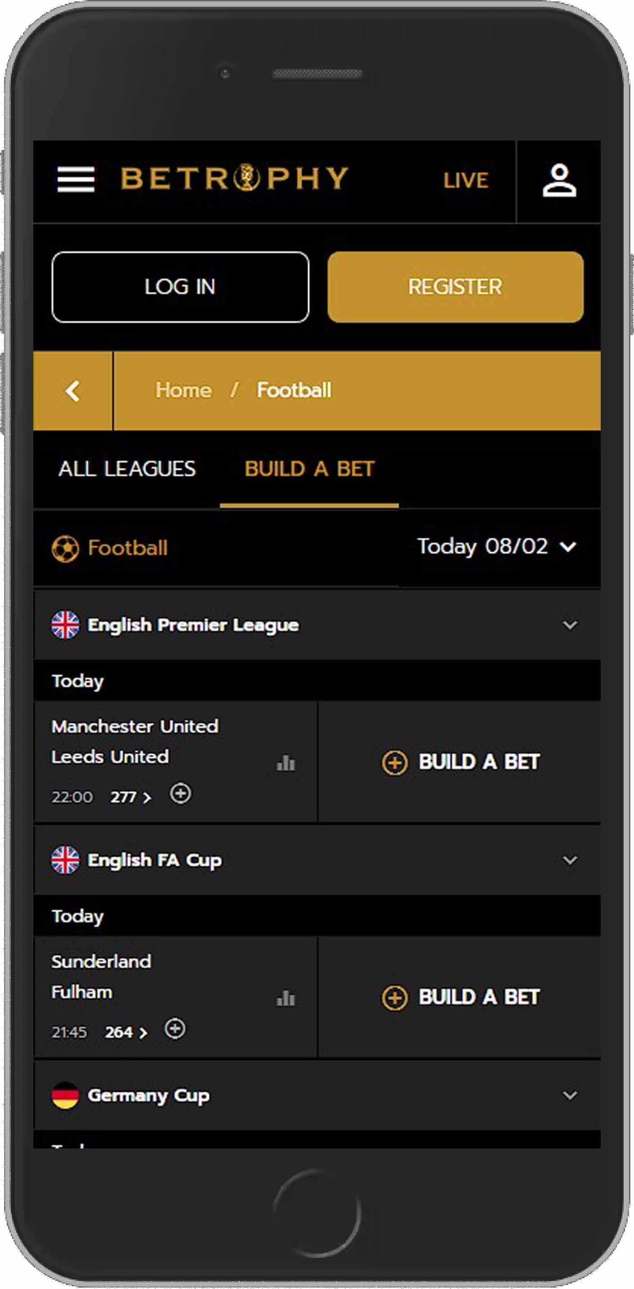View stats icon for Sunderland Fulham match
Image resolution: width=634 pixels, height=1289 pixels.
285,998
